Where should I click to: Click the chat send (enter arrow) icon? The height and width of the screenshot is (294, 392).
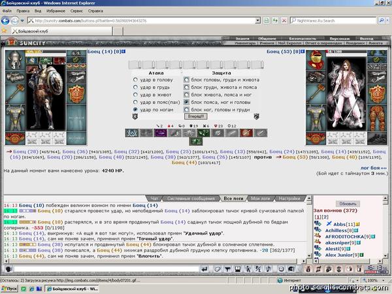pos(204,269)
